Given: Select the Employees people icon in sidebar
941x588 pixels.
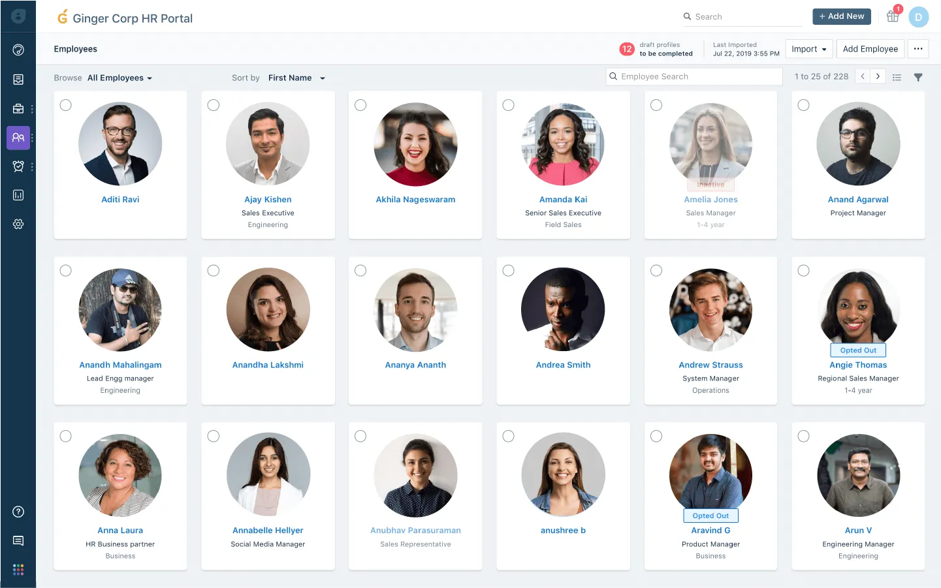Looking at the screenshot, I should point(18,138).
